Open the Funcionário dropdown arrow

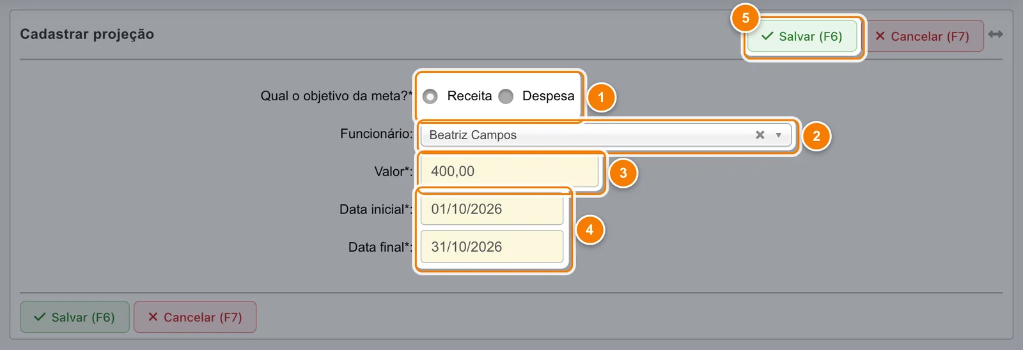778,135
